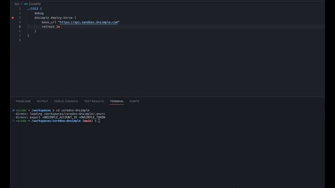Click the bin breadcrumb folder
The width and height of the screenshot is (335, 188).
tap(17, 4)
